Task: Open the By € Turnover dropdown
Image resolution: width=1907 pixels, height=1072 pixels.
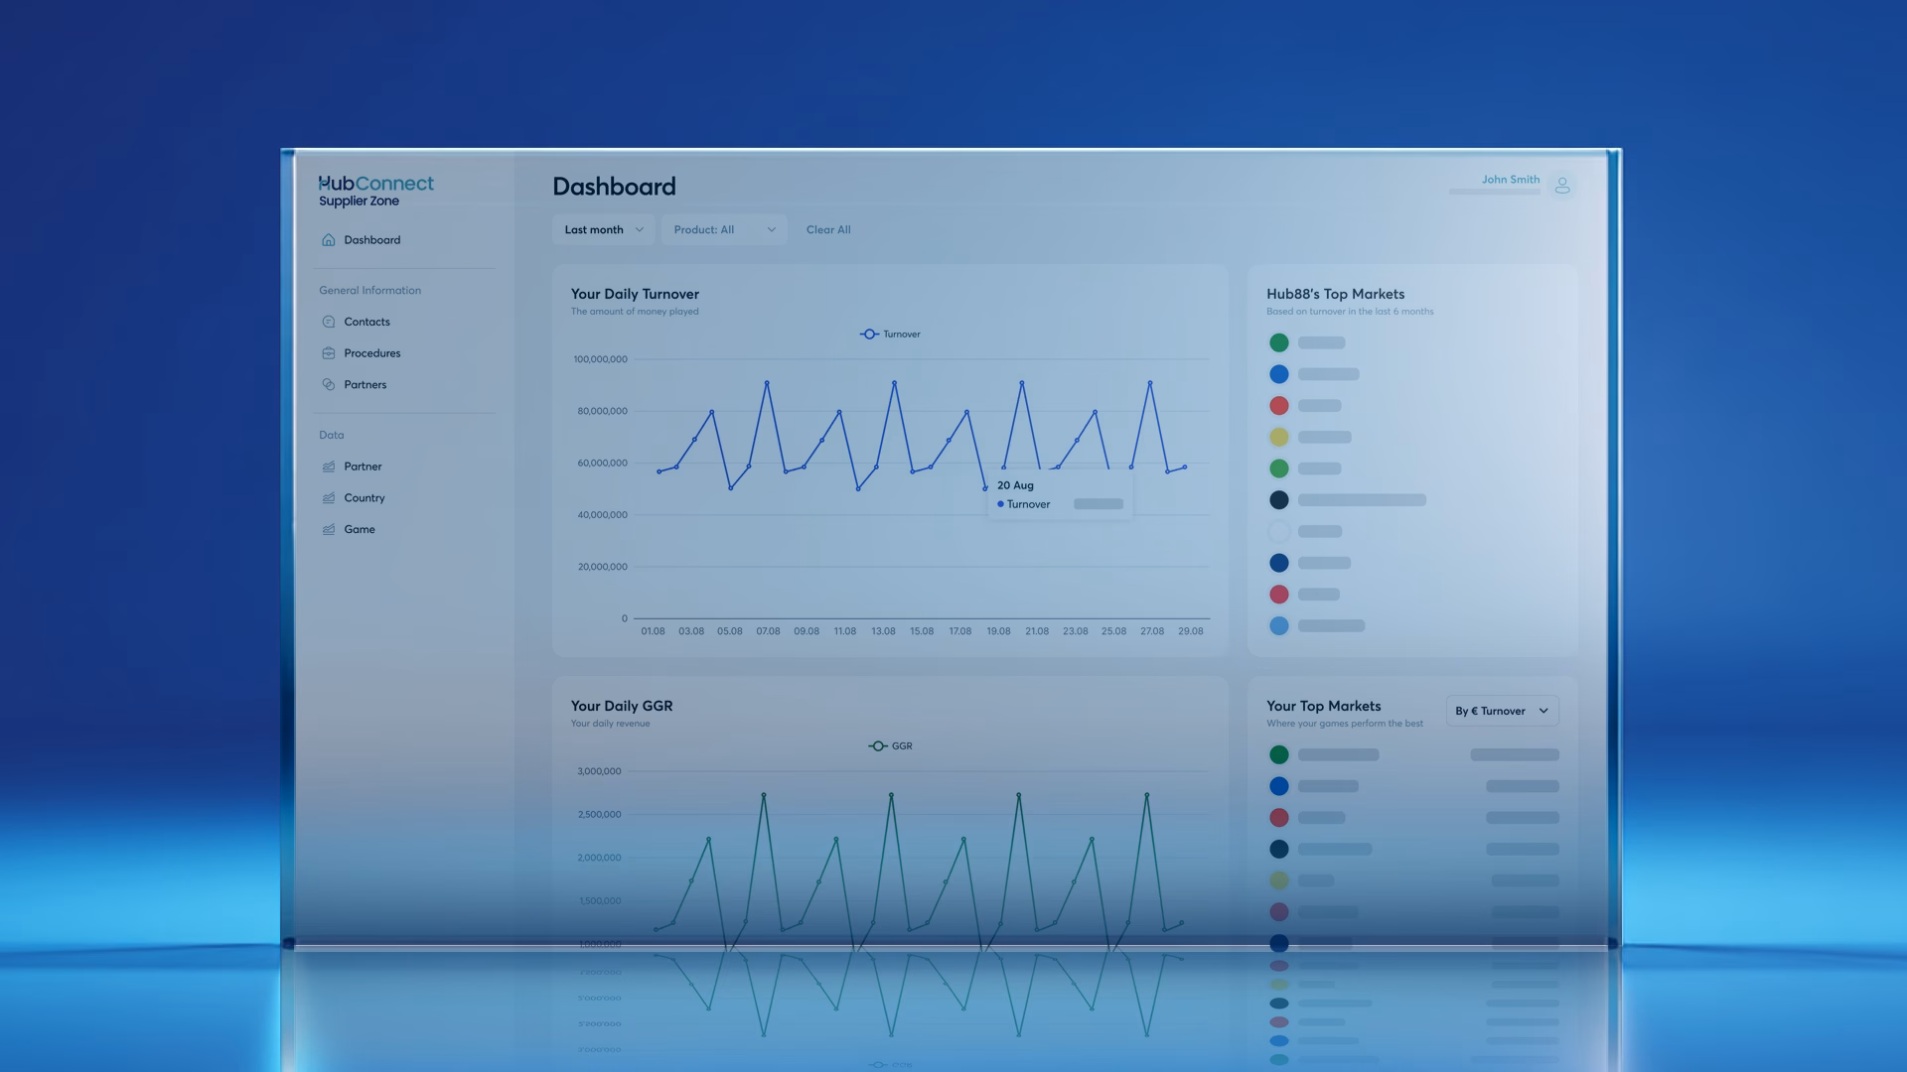Action: pos(1502,711)
